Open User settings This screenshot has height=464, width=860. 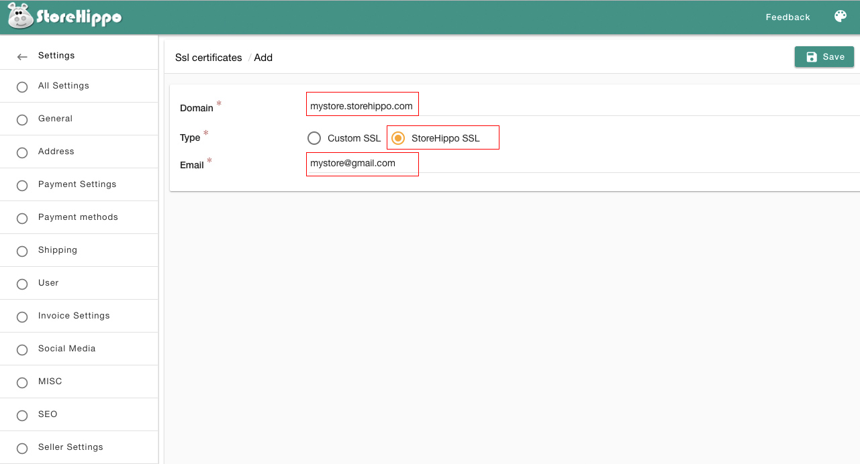pyautogui.click(x=79, y=283)
